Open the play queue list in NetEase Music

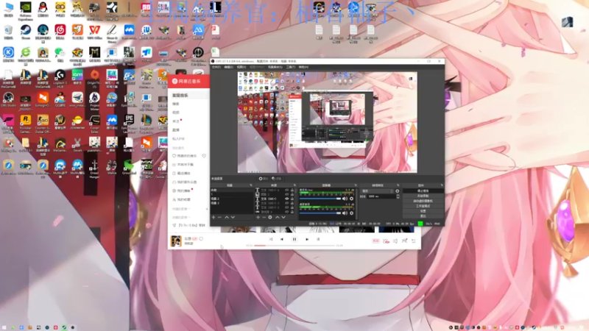coord(414,241)
